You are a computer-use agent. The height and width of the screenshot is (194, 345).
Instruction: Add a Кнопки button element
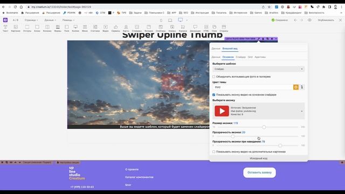(x=75, y=29)
